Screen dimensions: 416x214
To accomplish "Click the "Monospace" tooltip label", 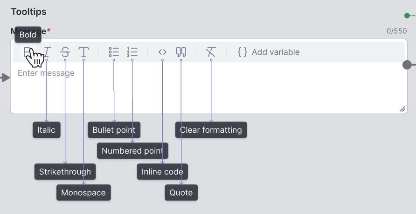I will [x=83, y=193].
